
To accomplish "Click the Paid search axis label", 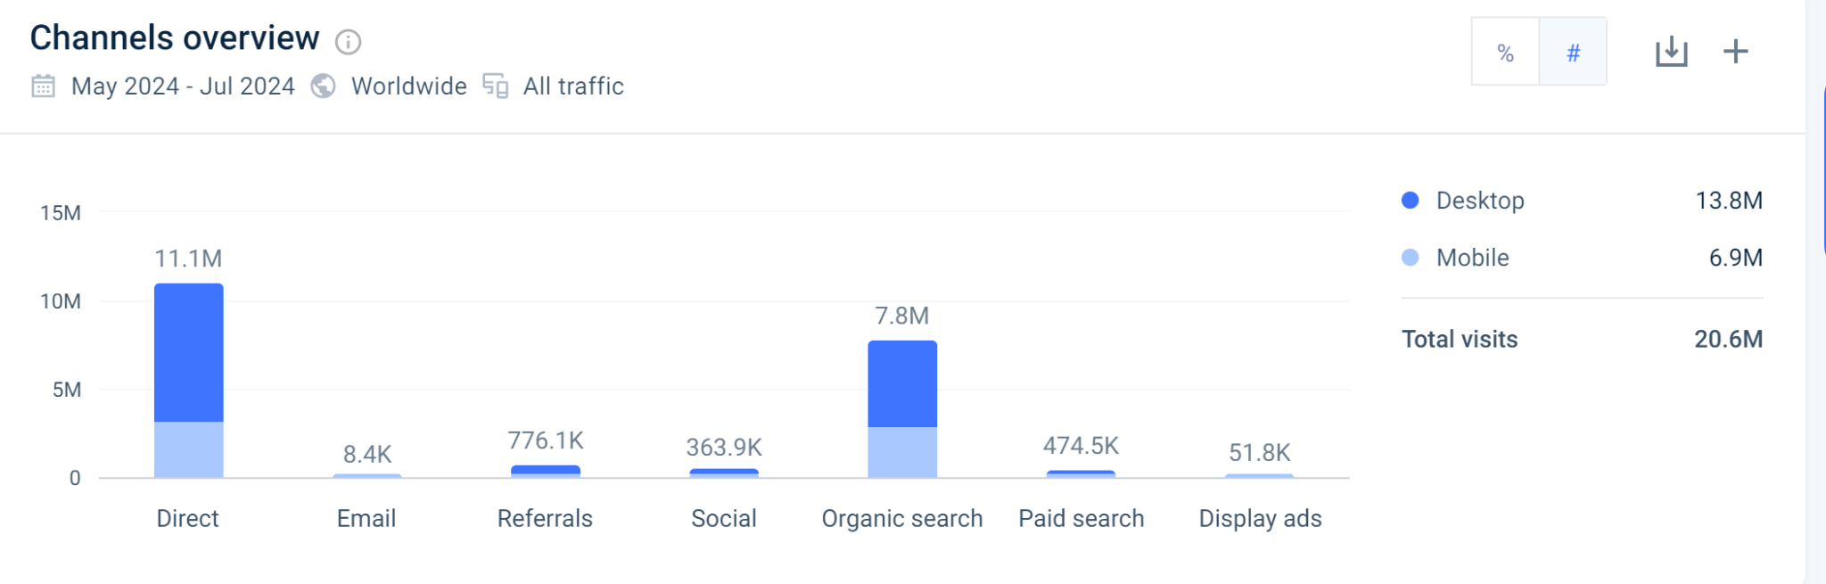I will point(1081,518).
